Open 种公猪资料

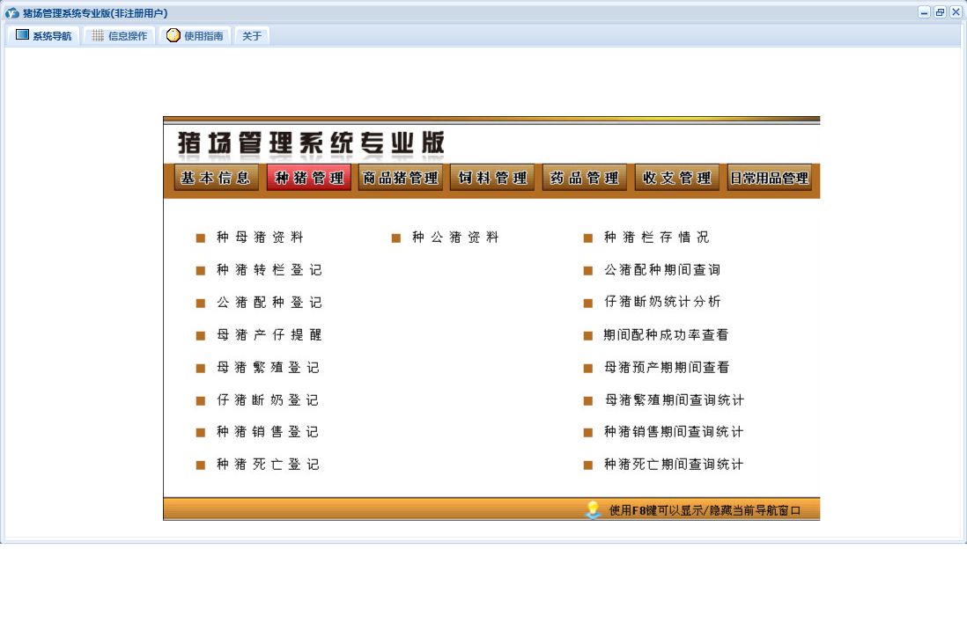click(455, 238)
